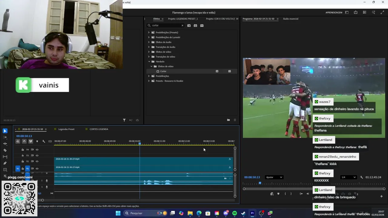Mark In point in Program monitor
The height and width of the screenshot is (218, 388).
coord(285,194)
